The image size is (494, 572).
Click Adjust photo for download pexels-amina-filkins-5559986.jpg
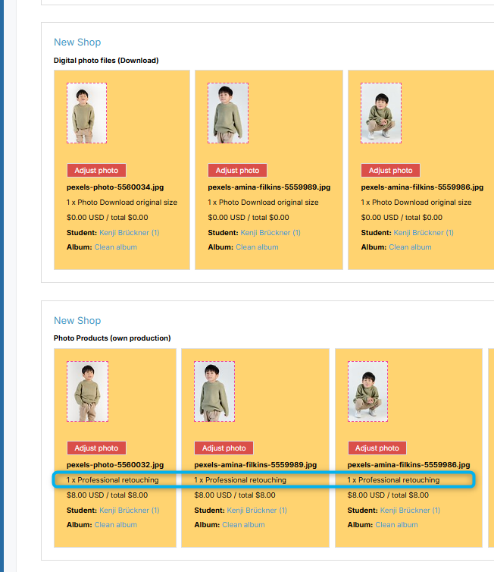click(x=390, y=171)
